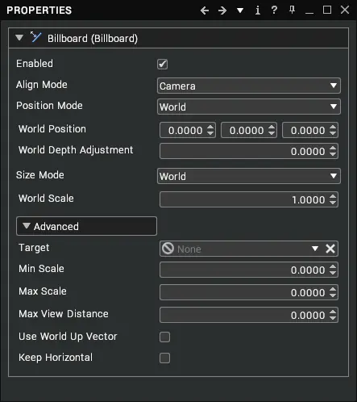Collapse the Billboard component section
Screen dimensions: 357x402
tap(19, 37)
